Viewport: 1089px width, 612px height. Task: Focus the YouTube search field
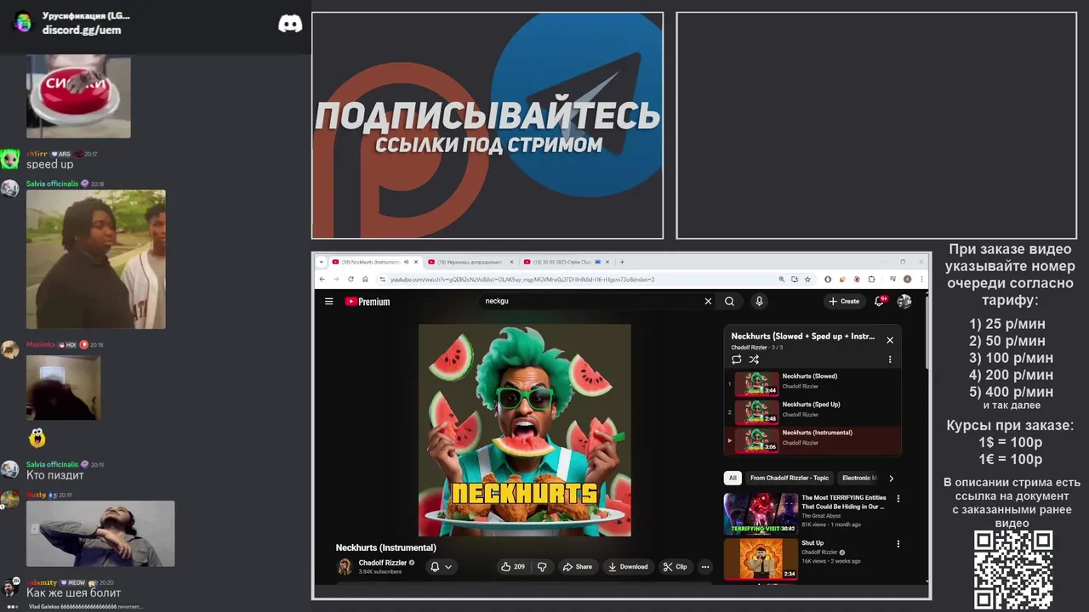pos(591,301)
